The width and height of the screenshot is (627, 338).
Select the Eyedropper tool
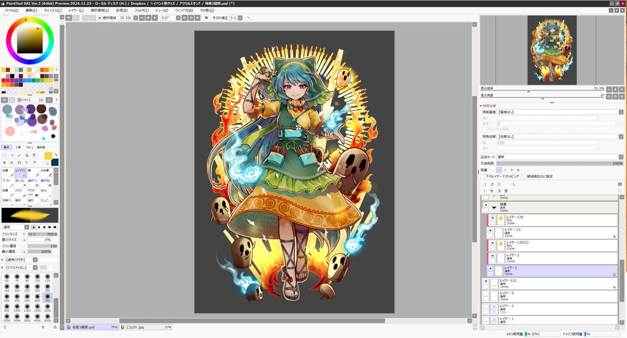click(x=34, y=162)
